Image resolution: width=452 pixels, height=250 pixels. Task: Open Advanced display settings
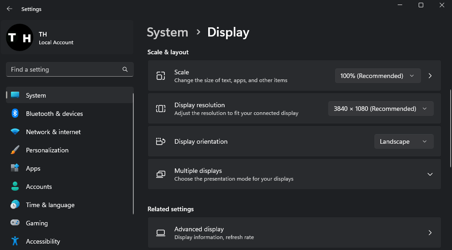tap(294, 233)
